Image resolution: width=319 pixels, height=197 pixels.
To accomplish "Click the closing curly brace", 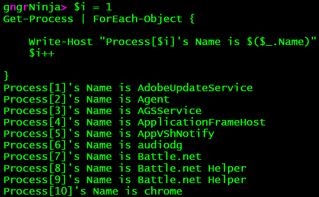I will (6, 75).
